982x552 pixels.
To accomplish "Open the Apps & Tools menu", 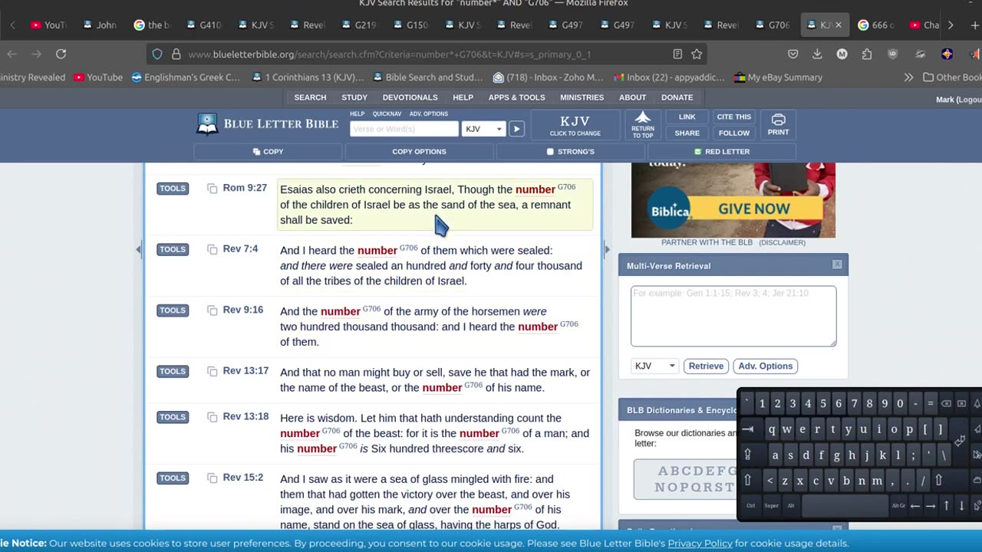I will coord(516,97).
